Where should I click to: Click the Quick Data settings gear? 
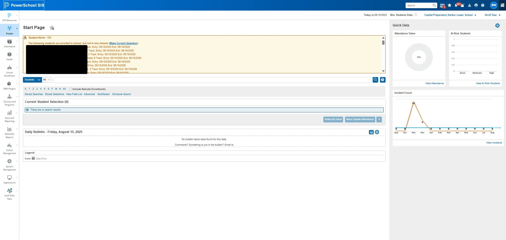[497, 26]
